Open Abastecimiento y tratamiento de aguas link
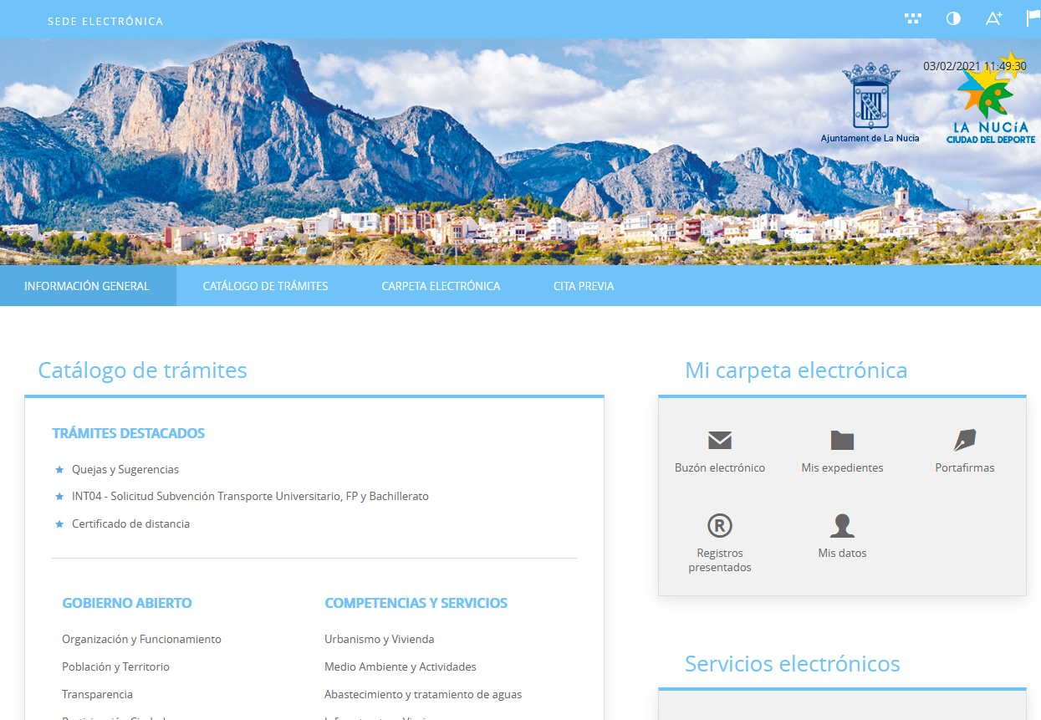This screenshot has height=720, width=1041. [x=423, y=695]
